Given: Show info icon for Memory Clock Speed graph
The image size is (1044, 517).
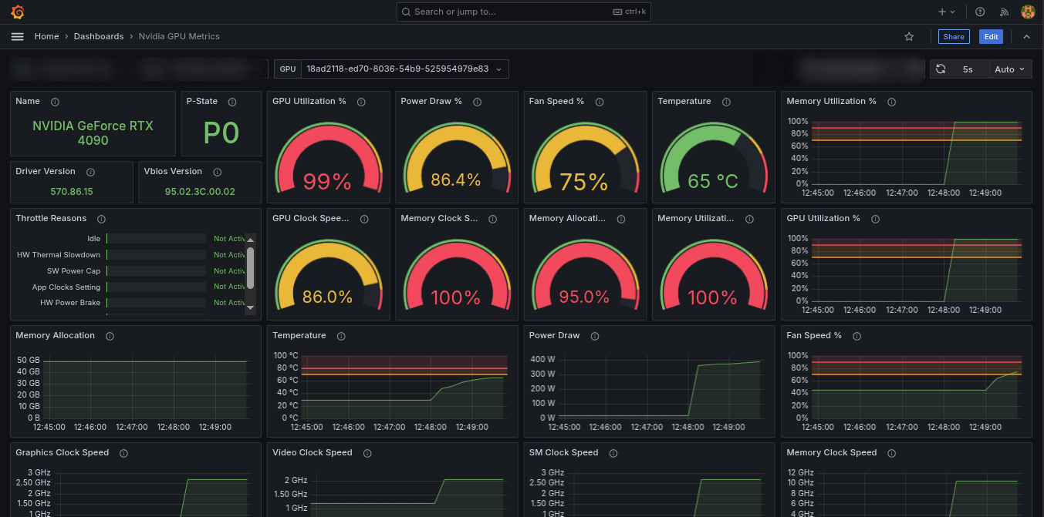Looking at the screenshot, I should click(892, 453).
